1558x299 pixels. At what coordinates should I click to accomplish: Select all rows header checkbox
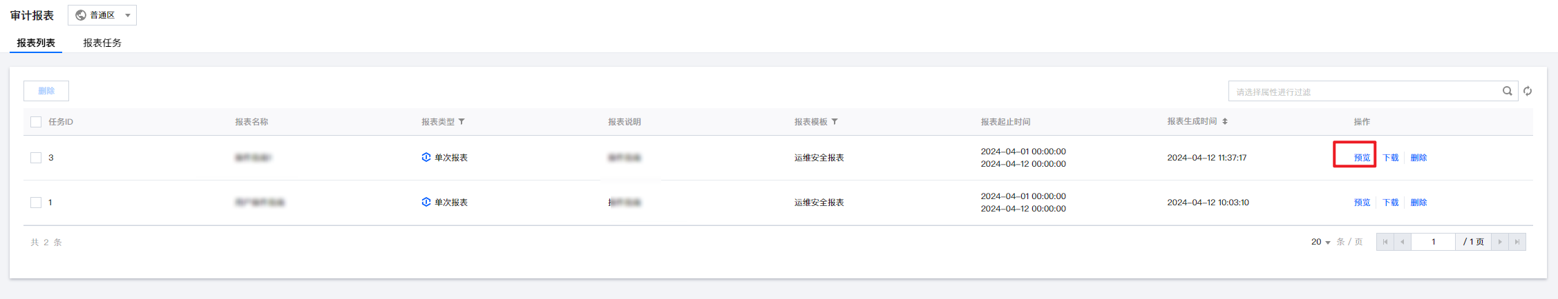click(x=36, y=122)
